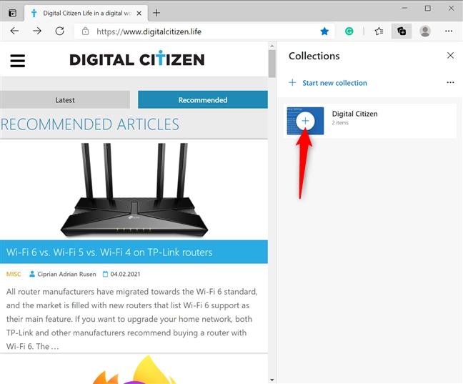Go forward to the next page
The width and height of the screenshot is (463, 384).
(x=37, y=31)
